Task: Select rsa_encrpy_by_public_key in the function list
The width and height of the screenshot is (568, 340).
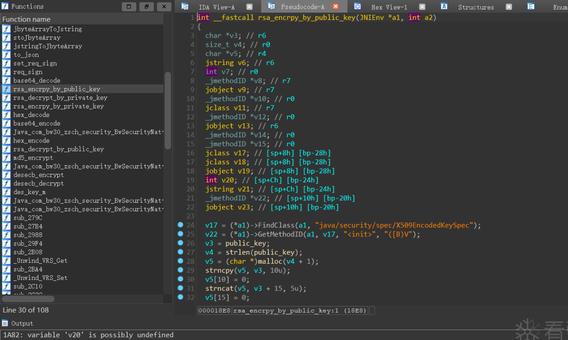Action: tap(57, 89)
